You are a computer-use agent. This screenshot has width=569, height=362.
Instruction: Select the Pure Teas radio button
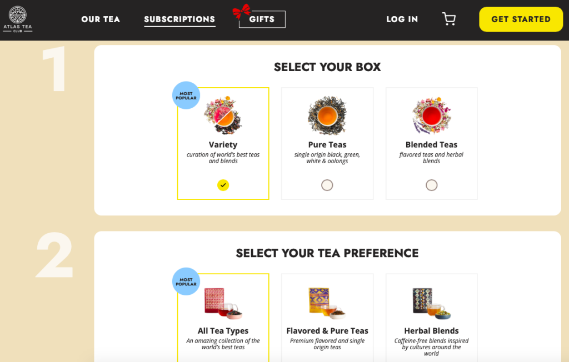point(327,184)
